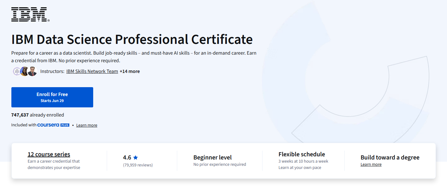Click the blue rating star icon

click(136, 157)
